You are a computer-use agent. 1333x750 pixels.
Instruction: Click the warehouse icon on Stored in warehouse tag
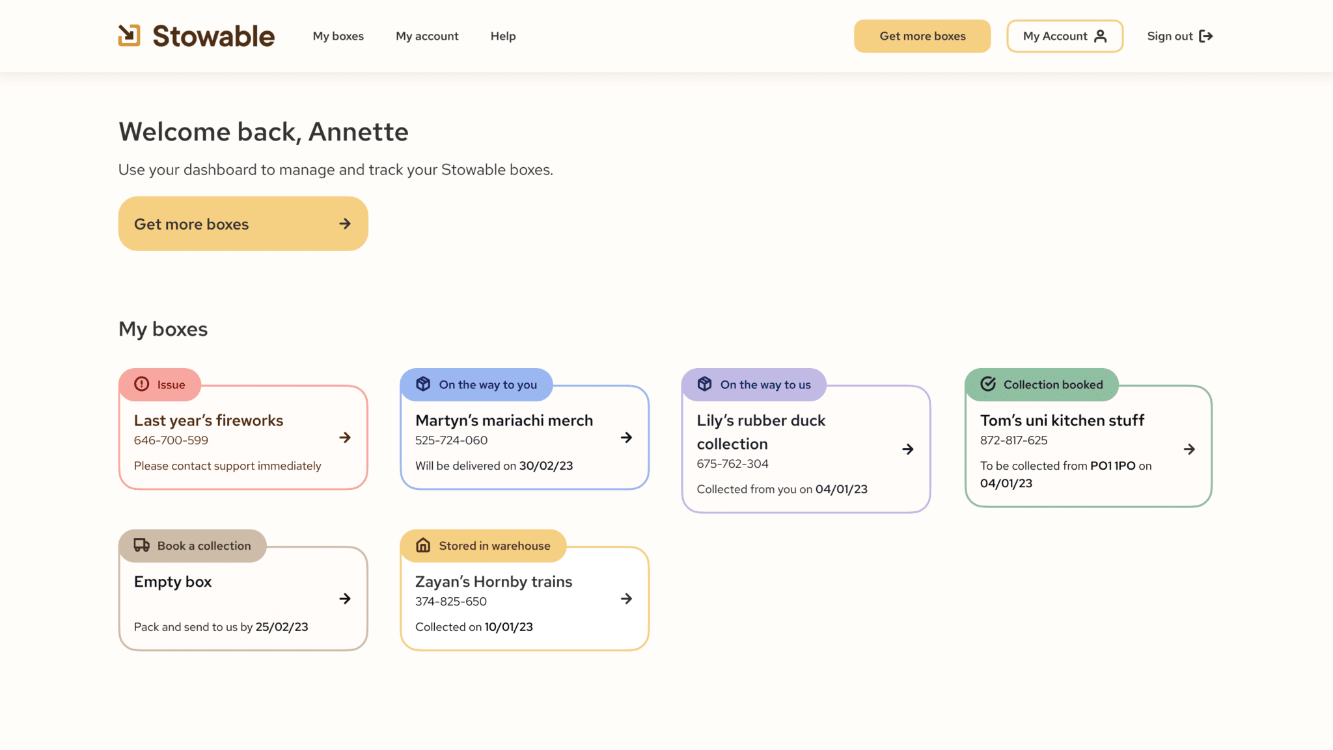423,545
